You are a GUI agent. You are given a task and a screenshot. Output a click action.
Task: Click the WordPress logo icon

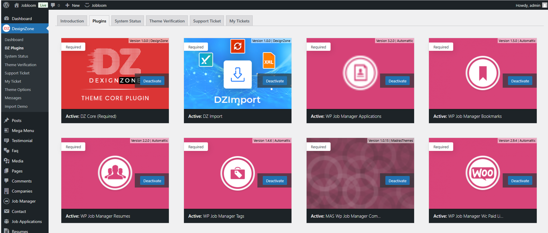[6, 5]
